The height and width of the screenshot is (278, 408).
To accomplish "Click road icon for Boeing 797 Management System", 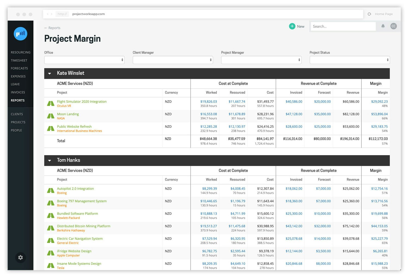I will pos(51,203).
